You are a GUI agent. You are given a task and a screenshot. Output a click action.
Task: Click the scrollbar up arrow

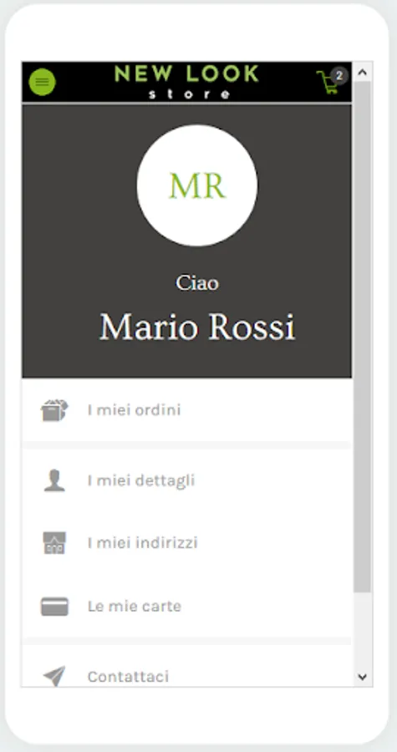click(363, 73)
